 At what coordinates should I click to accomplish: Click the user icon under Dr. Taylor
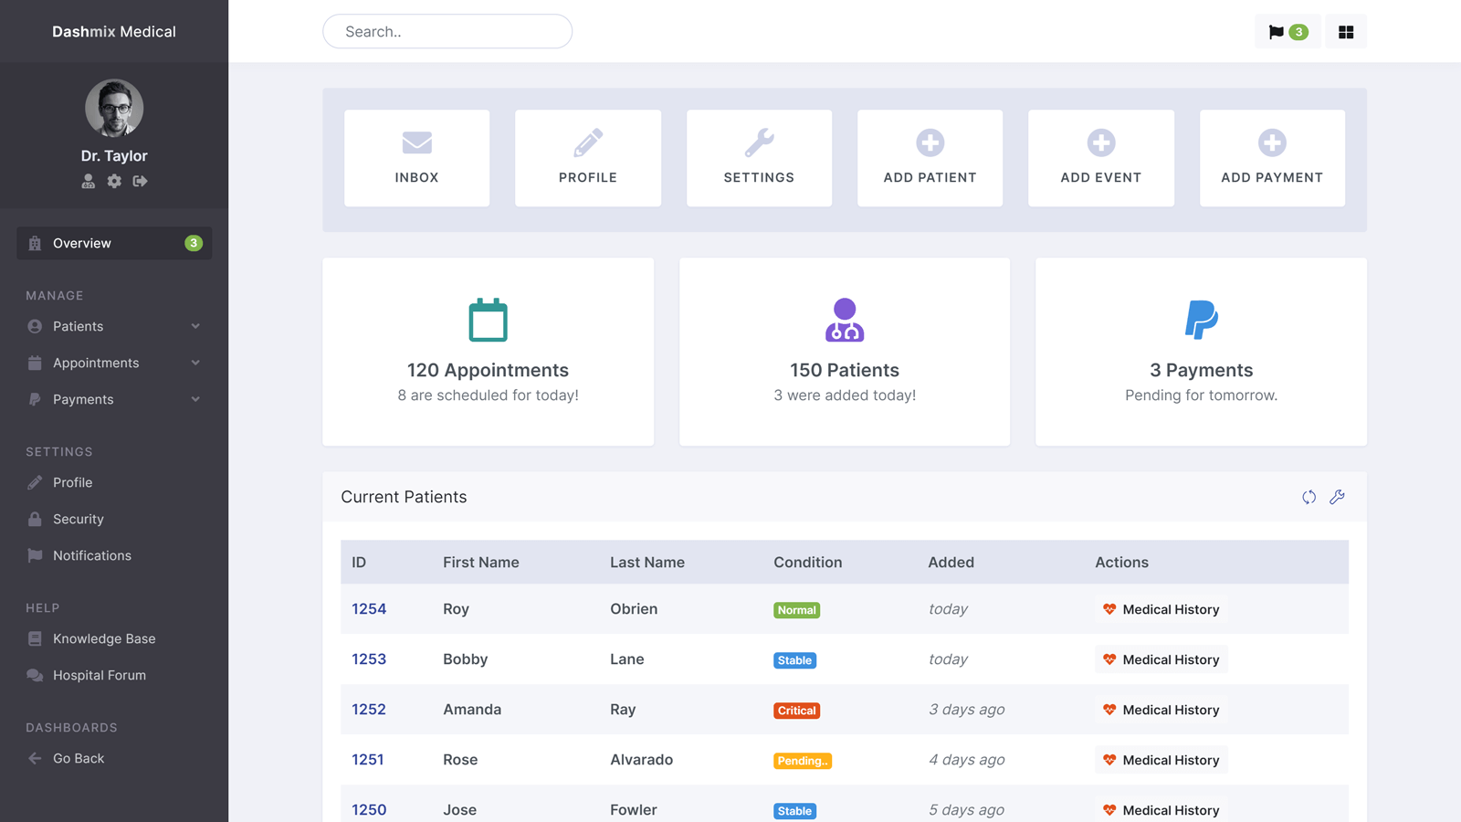(x=89, y=181)
